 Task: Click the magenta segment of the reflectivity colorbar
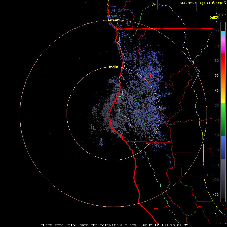coord(223,46)
